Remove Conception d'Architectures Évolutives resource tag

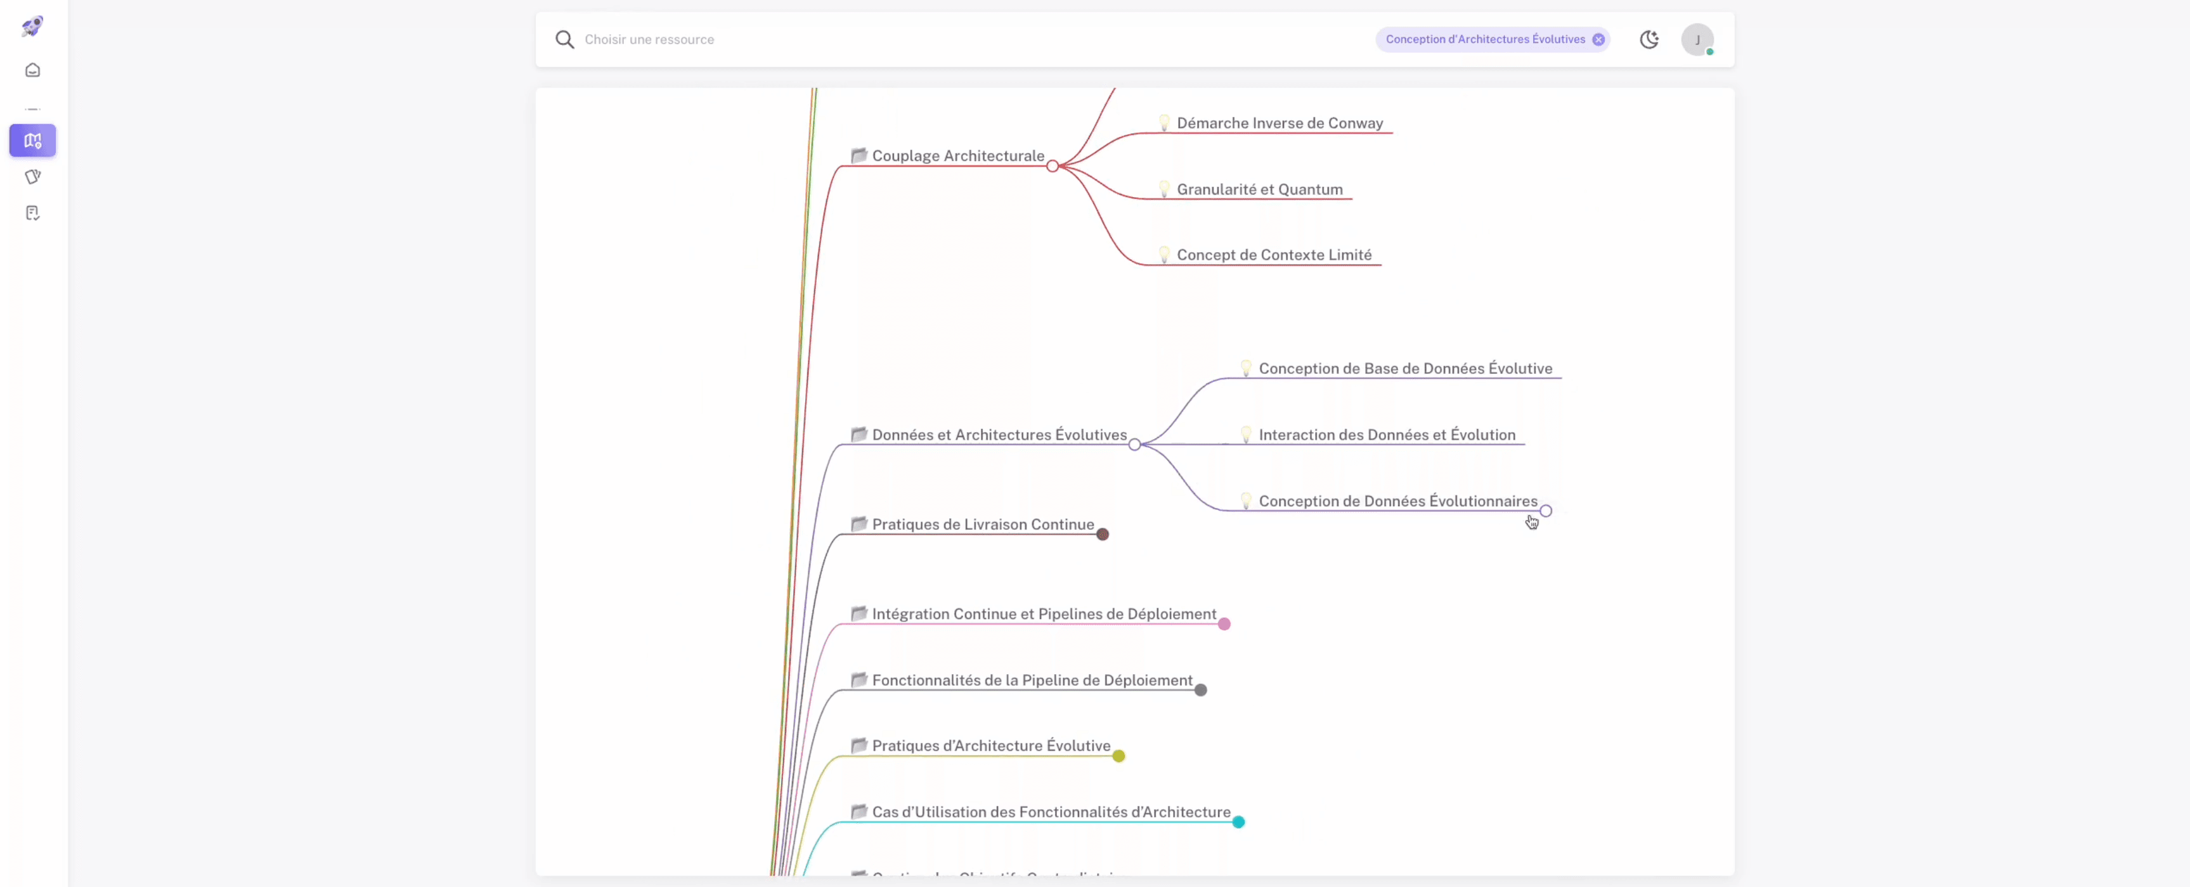(x=1598, y=39)
